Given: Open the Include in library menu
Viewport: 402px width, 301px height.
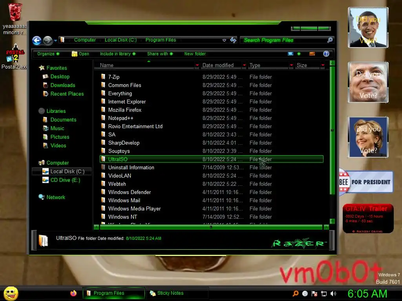Looking at the screenshot, I should click(118, 54).
